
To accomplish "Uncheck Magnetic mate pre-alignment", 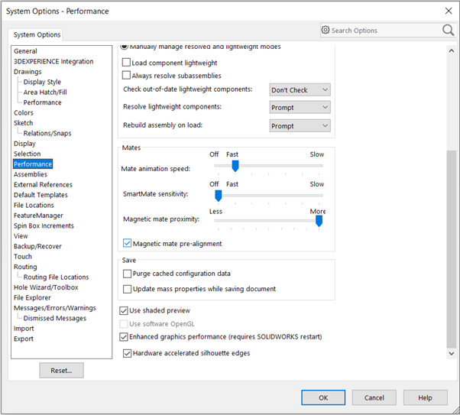I will [128, 244].
